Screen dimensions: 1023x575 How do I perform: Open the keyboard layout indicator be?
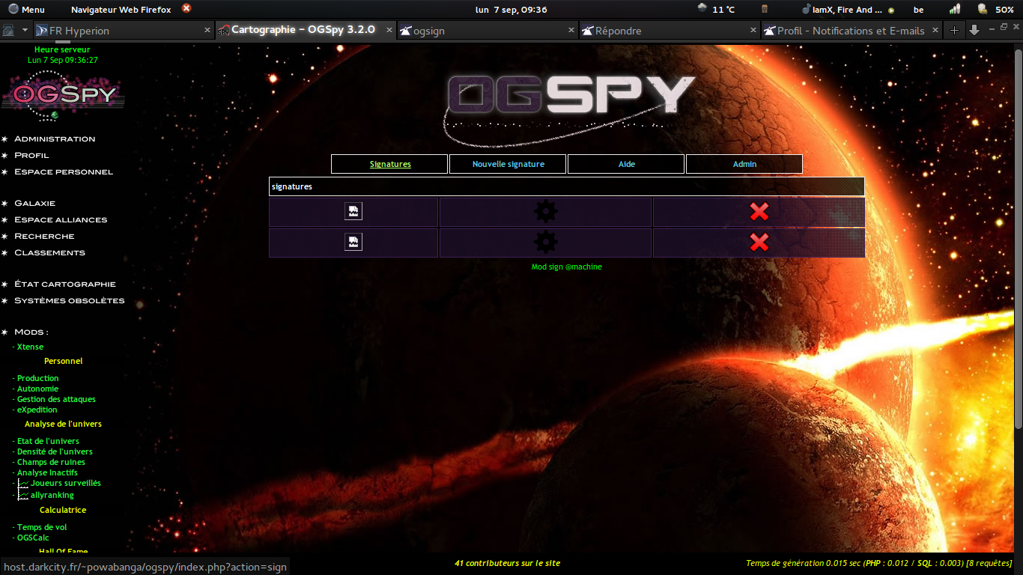918,10
